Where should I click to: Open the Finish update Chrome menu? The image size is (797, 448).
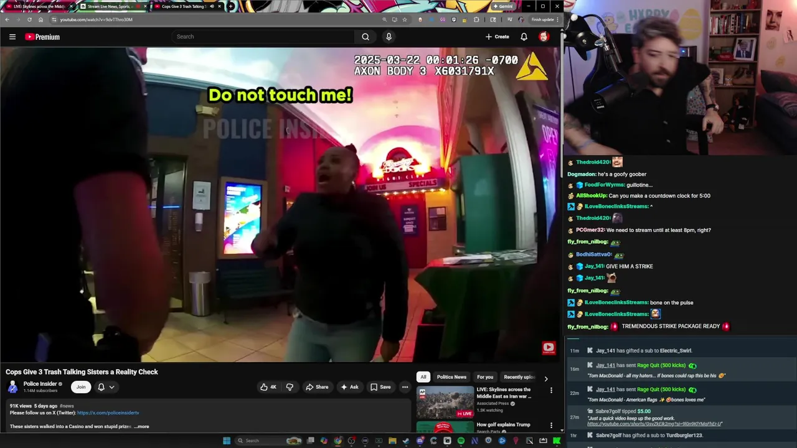[x=545, y=19]
